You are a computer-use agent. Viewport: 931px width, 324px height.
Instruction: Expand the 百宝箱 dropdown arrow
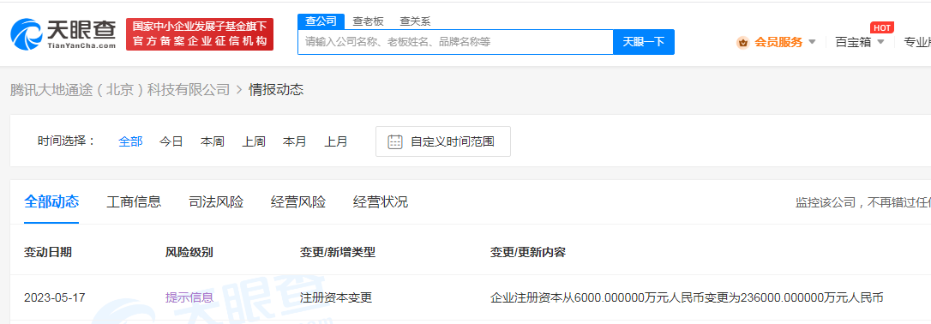[x=880, y=42]
